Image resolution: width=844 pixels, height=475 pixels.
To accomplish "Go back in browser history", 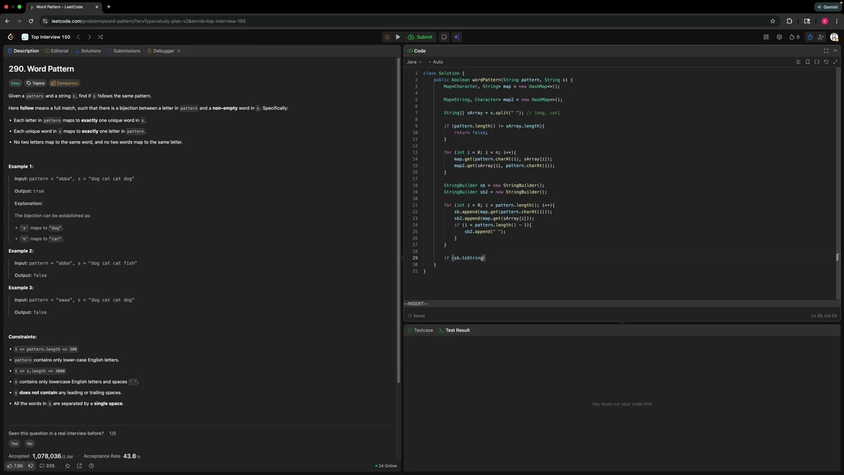I will tap(9, 21).
